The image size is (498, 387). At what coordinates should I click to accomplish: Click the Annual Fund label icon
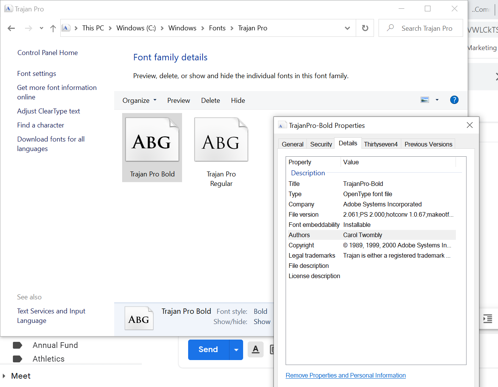point(17,345)
